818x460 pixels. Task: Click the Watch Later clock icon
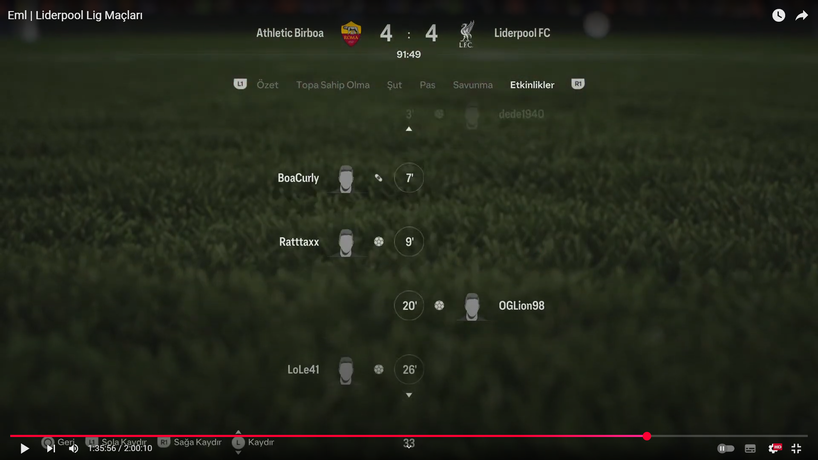tap(778, 16)
